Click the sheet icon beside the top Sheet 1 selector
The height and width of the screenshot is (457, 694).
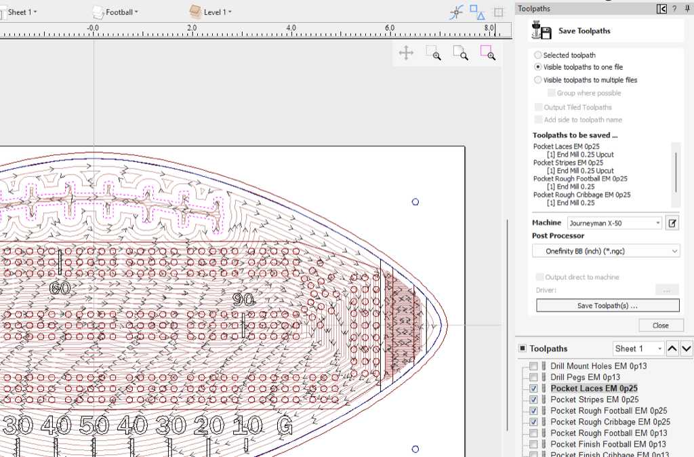pyautogui.click(x=3, y=12)
